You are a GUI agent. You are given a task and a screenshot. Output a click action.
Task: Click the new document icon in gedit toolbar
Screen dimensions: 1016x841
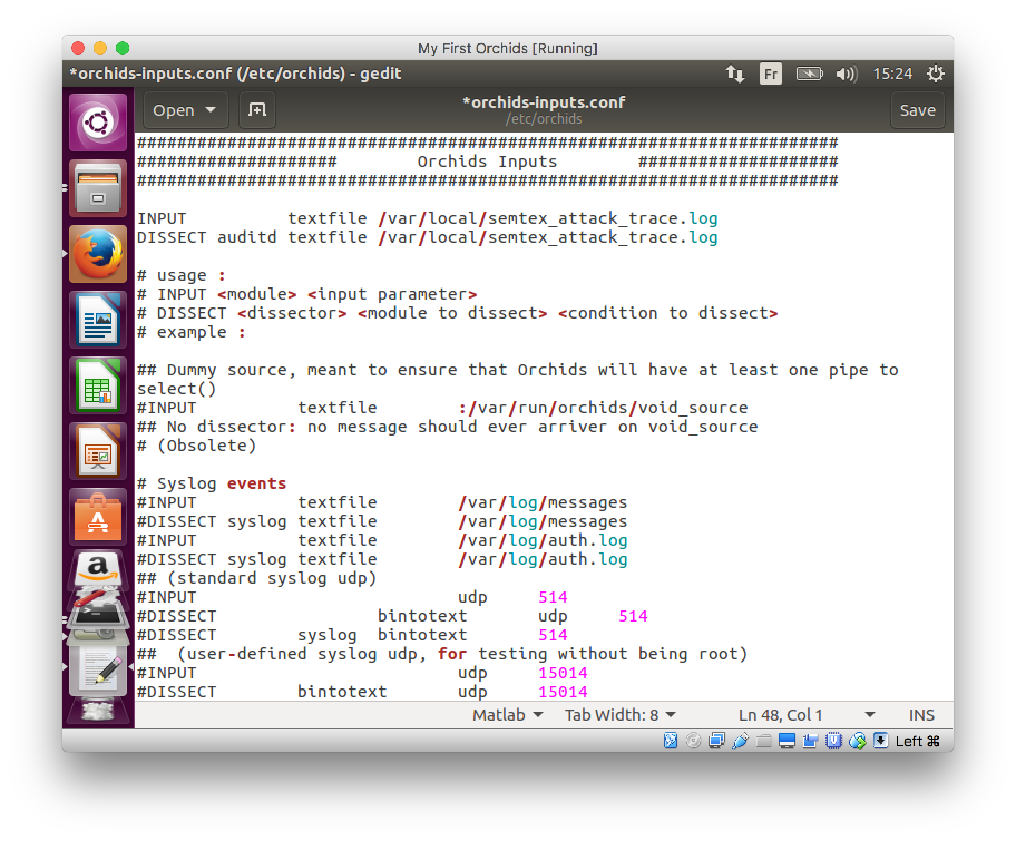pos(257,110)
